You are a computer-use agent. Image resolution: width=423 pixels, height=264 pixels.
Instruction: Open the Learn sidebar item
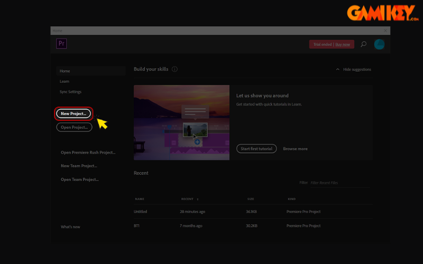click(x=65, y=81)
